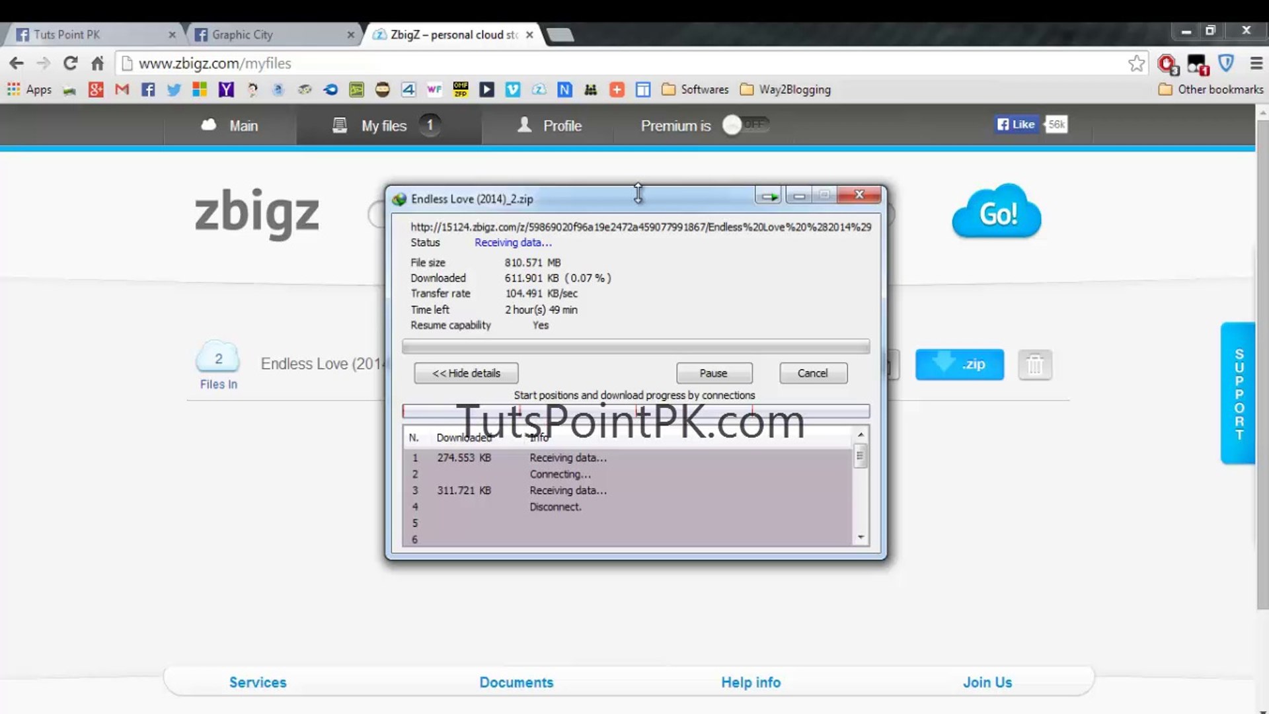Open the Gmail bookmark icon

(x=122, y=89)
